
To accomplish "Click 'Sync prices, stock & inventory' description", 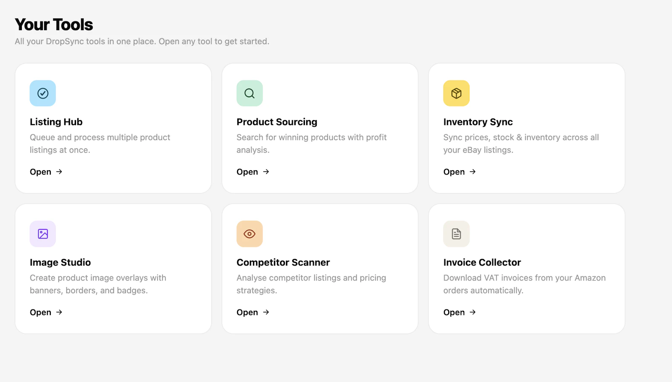I will coord(521,143).
